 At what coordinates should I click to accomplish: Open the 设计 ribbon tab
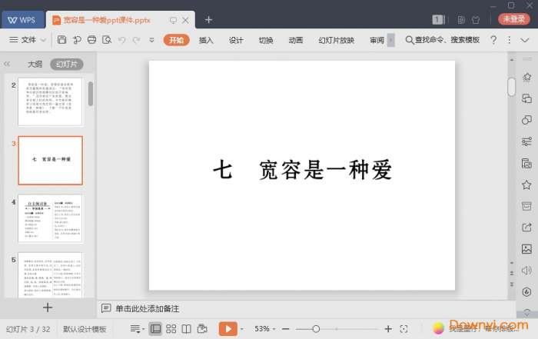click(236, 40)
